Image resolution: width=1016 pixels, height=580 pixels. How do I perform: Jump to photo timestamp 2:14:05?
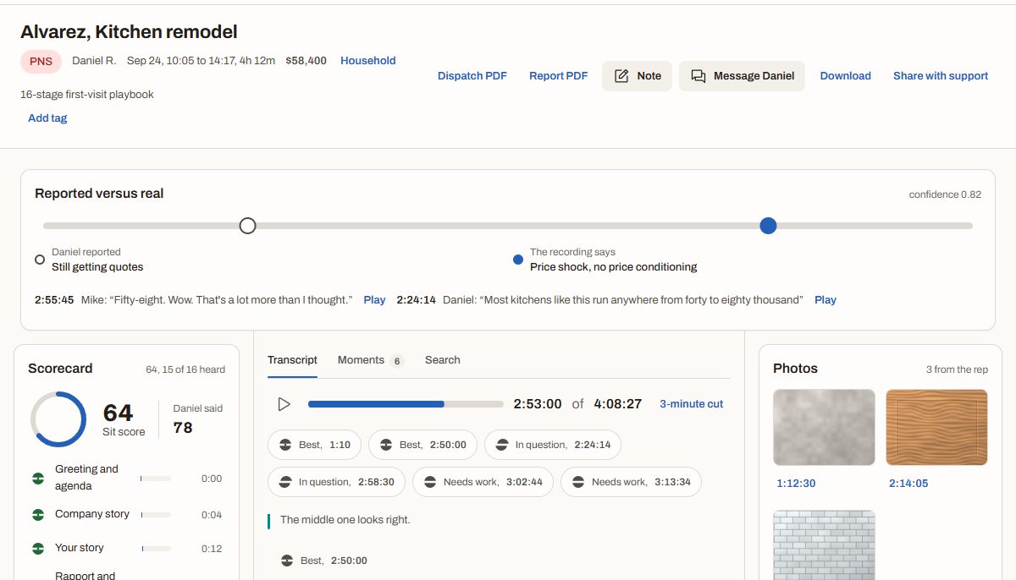[908, 484]
